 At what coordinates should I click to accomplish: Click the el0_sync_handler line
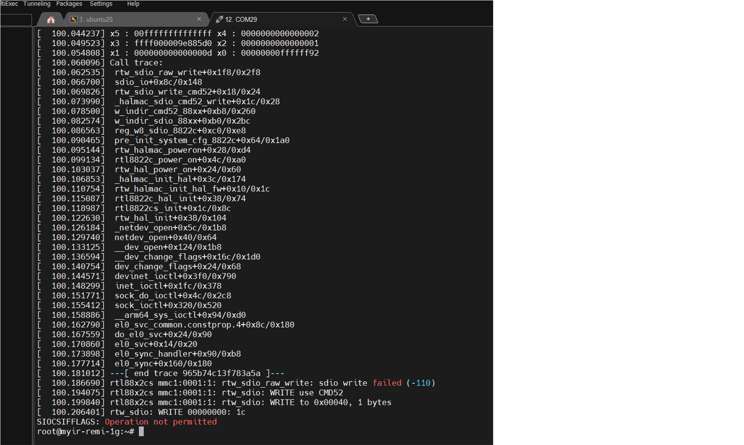point(139,354)
